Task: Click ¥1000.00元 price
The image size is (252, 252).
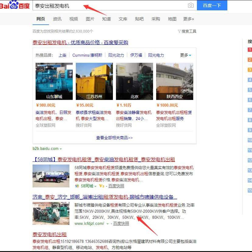Action: pyautogui.click(x=167, y=105)
